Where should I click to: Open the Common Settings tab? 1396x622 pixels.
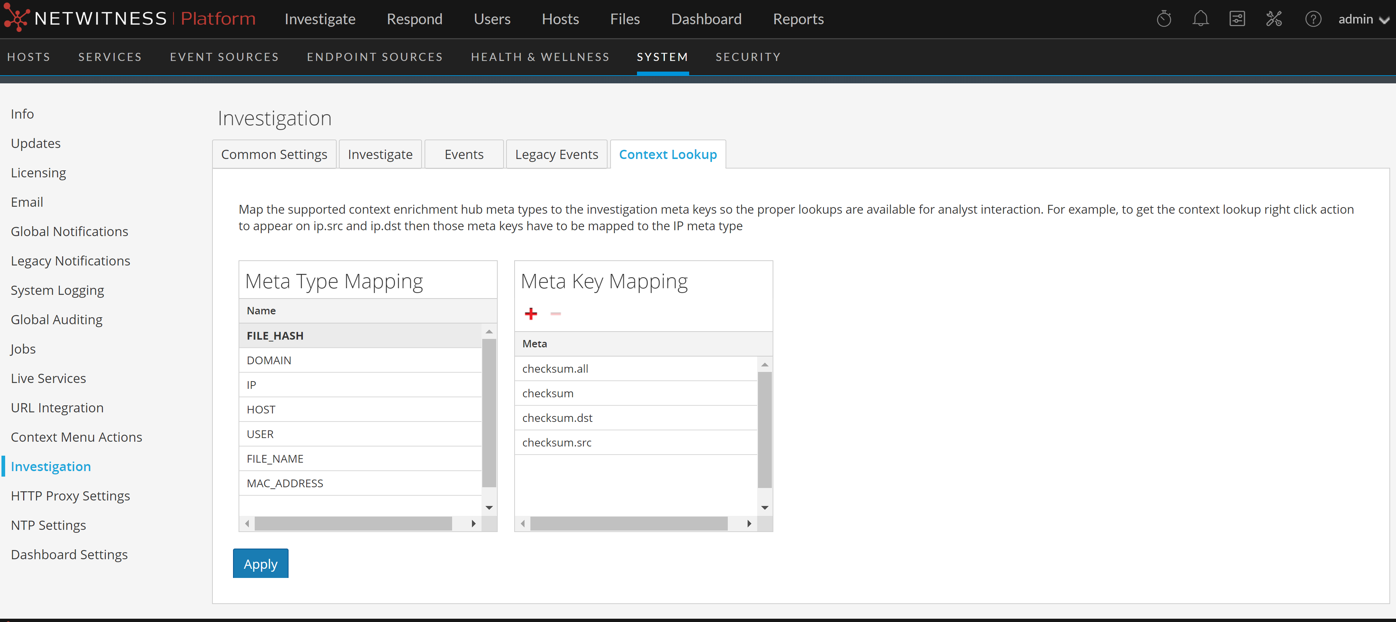(274, 155)
